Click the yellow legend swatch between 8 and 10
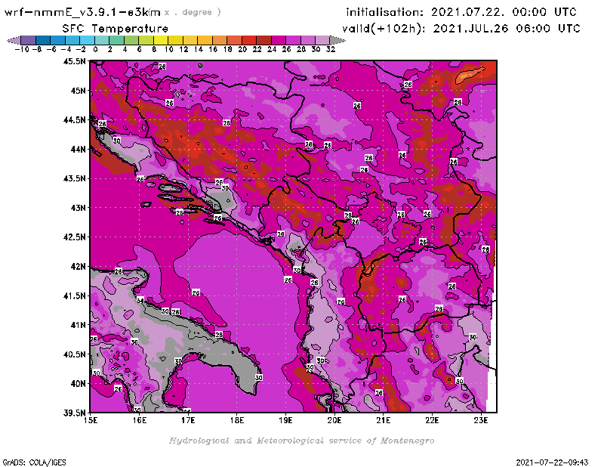This screenshot has width=604, height=467. [161, 40]
